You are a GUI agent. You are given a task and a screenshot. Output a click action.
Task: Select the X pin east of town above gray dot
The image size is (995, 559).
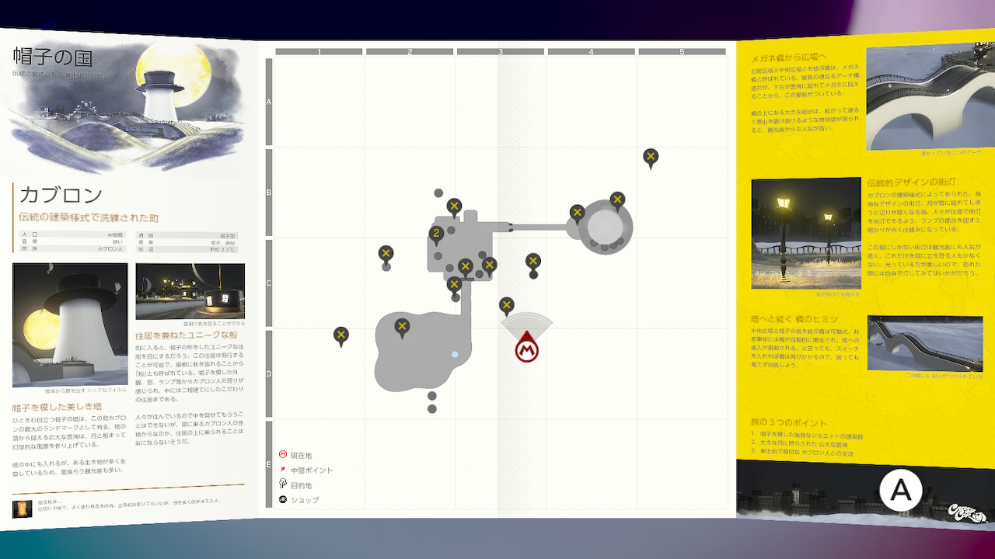click(532, 262)
